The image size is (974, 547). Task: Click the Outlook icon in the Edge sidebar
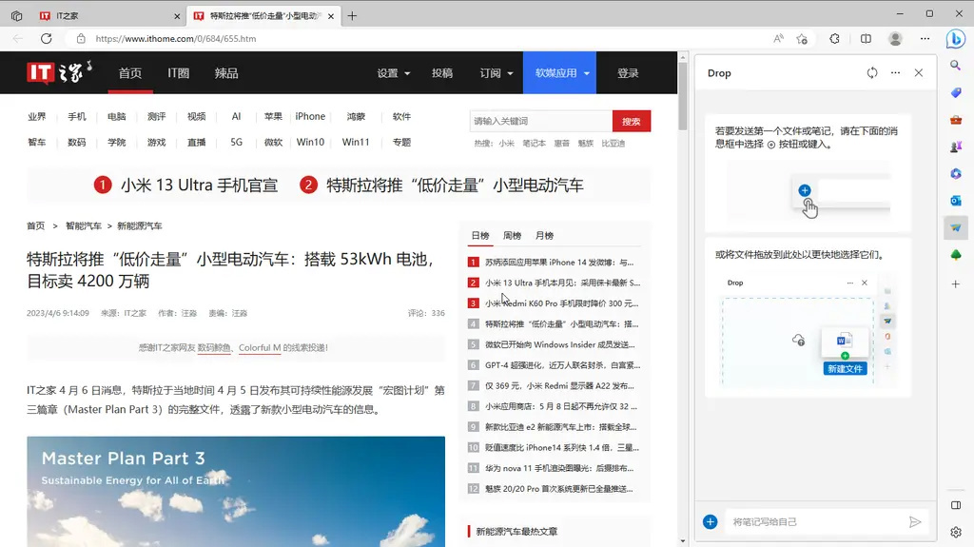point(956,201)
